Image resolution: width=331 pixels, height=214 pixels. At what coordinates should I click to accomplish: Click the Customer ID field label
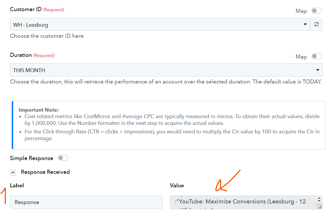tap(26, 9)
